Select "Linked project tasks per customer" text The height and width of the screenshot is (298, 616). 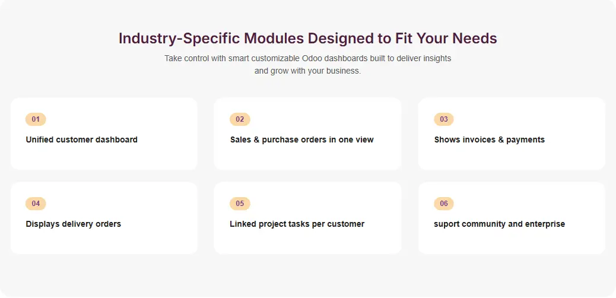pos(297,224)
